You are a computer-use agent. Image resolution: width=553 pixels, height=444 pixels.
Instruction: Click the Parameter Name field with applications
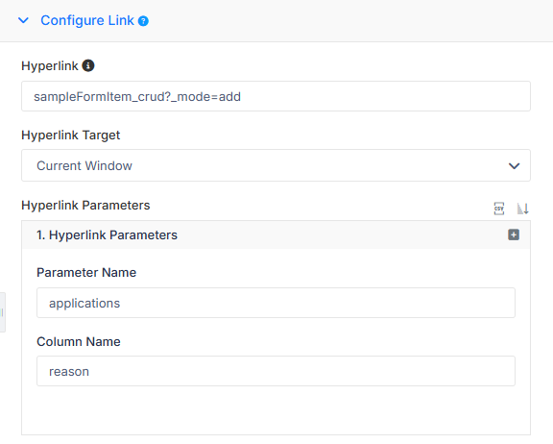(x=276, y=303)
